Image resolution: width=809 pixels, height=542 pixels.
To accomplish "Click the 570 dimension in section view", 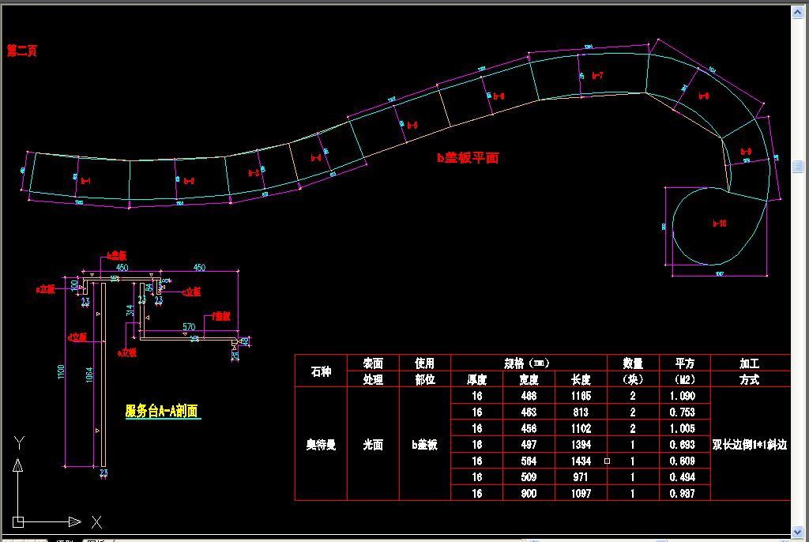I will [189, 326].
